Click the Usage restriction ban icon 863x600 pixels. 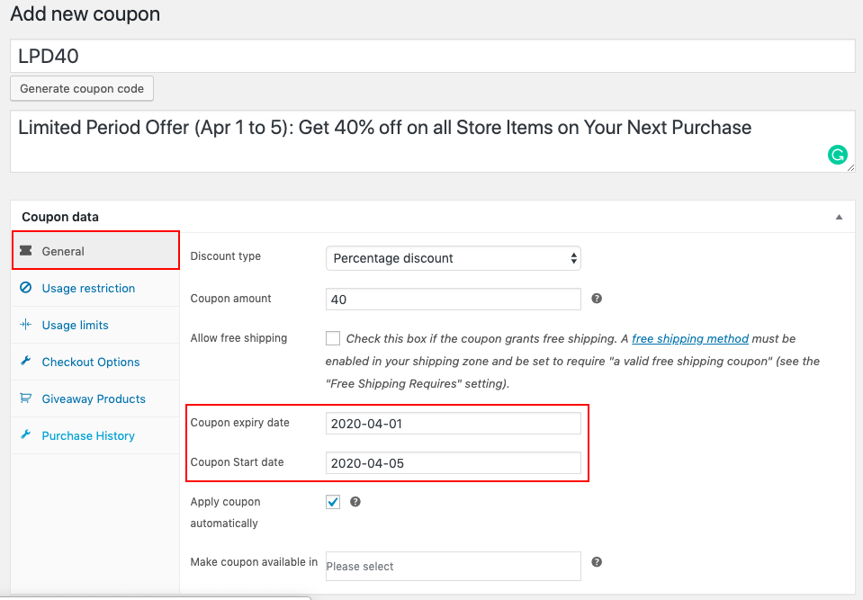25,288
